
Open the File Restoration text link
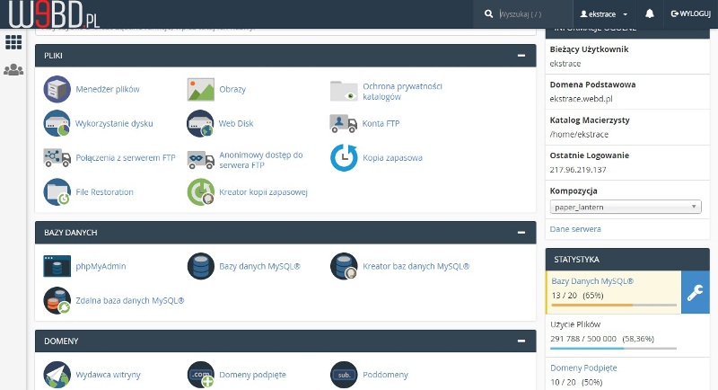pyautogui.click(x=104, y=192)
